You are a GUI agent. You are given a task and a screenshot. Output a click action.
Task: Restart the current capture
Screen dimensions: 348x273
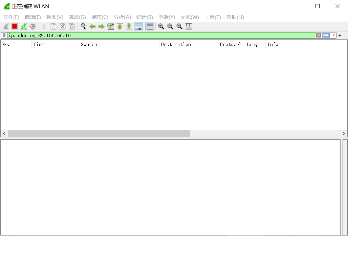point(24,26)
